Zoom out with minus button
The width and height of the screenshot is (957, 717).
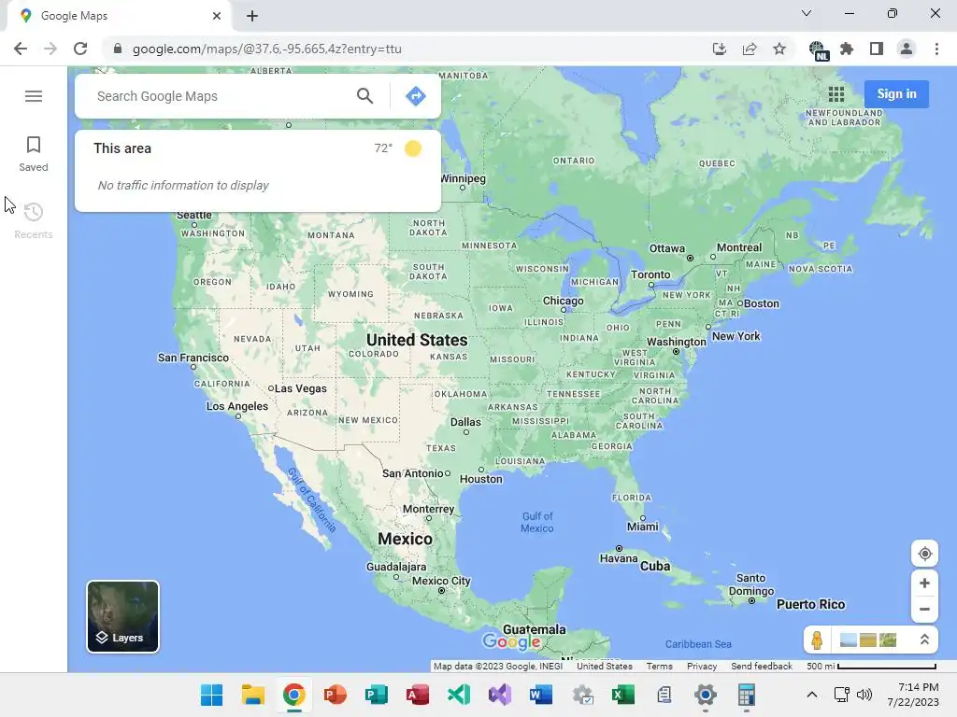coord(924,609)
